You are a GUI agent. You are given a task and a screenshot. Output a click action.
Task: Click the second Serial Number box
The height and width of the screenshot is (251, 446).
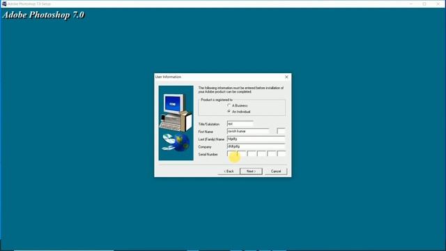tap(242, 153)
